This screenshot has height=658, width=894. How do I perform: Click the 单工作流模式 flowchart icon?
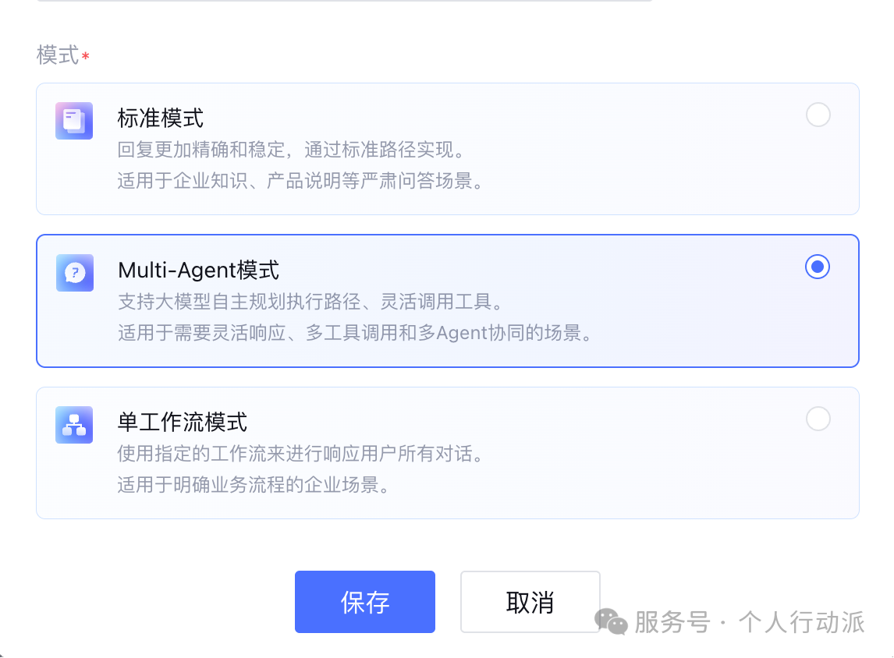click(74, 425)
